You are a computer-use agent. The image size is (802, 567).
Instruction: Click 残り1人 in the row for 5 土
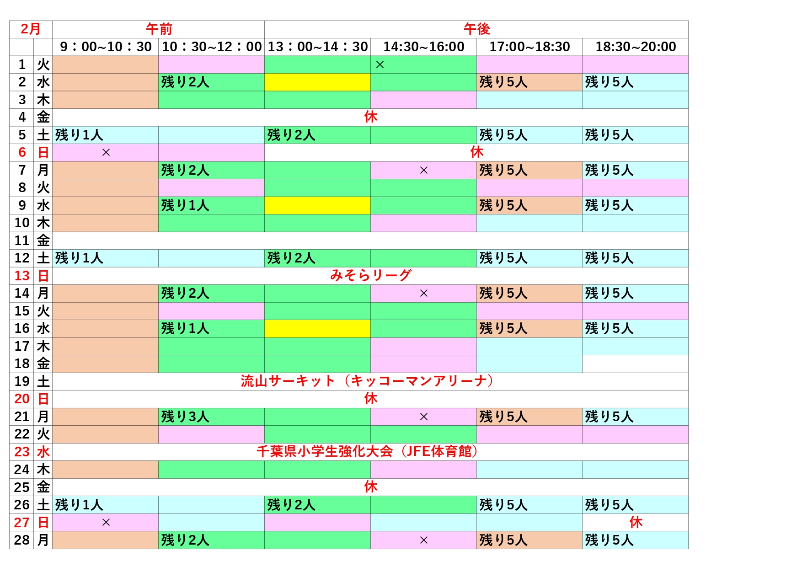(x=79, y=135)
